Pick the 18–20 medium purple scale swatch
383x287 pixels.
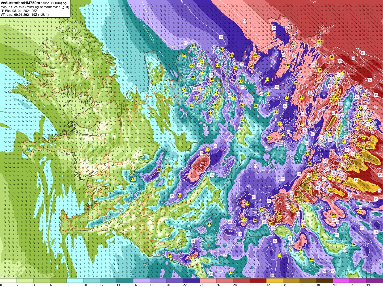158,281
